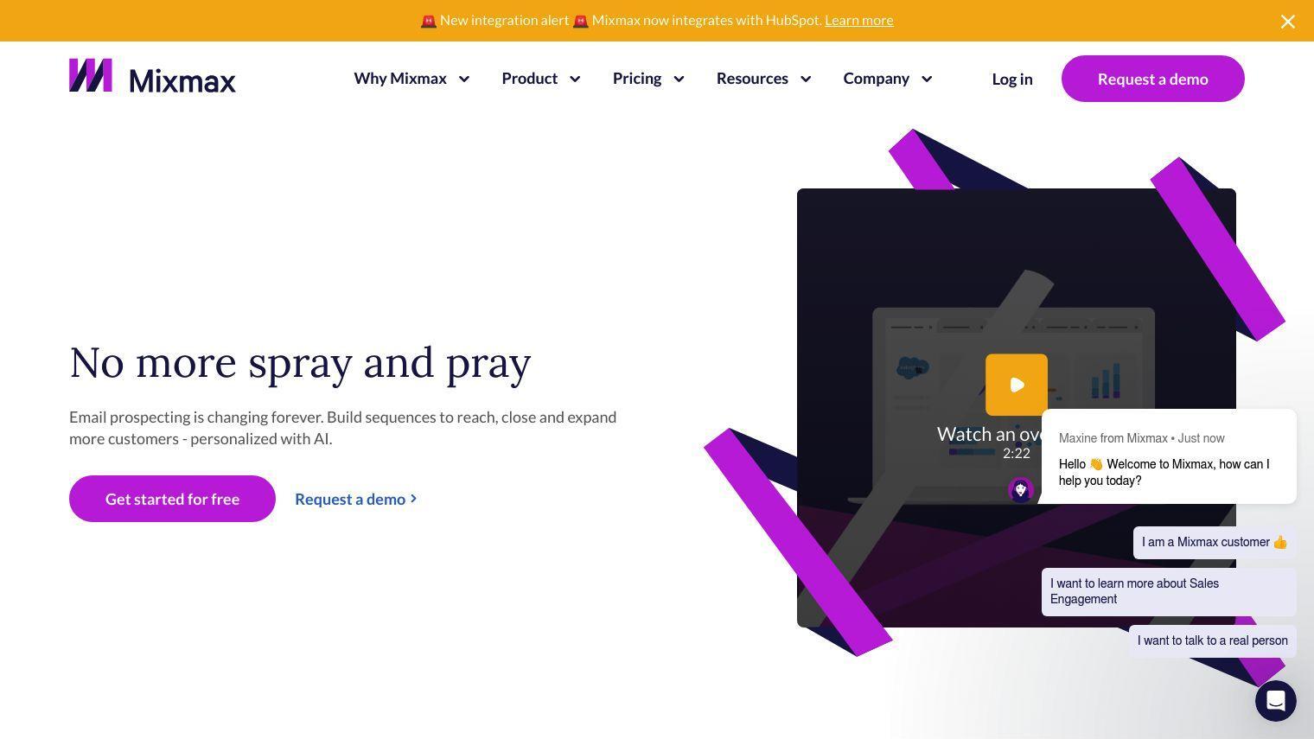The width and height of the screenshot is (1314, 739).
Task: Click the Maxine chat avatar
Action: (x=1021, y=490)
